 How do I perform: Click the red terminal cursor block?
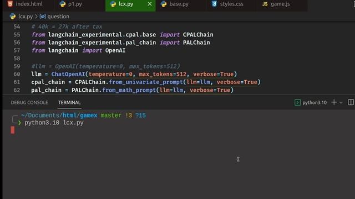click(x=13, y=130)
